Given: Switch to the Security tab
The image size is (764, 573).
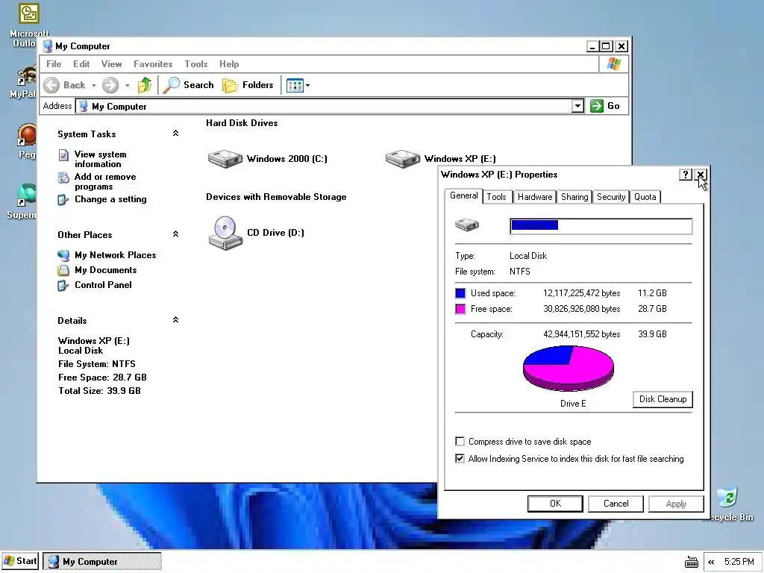Looking at the screenshot, I should (611, 197).
